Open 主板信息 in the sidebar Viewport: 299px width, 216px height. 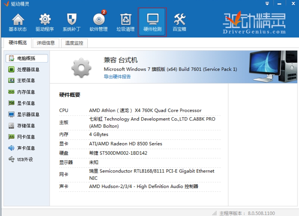(26, 80)
